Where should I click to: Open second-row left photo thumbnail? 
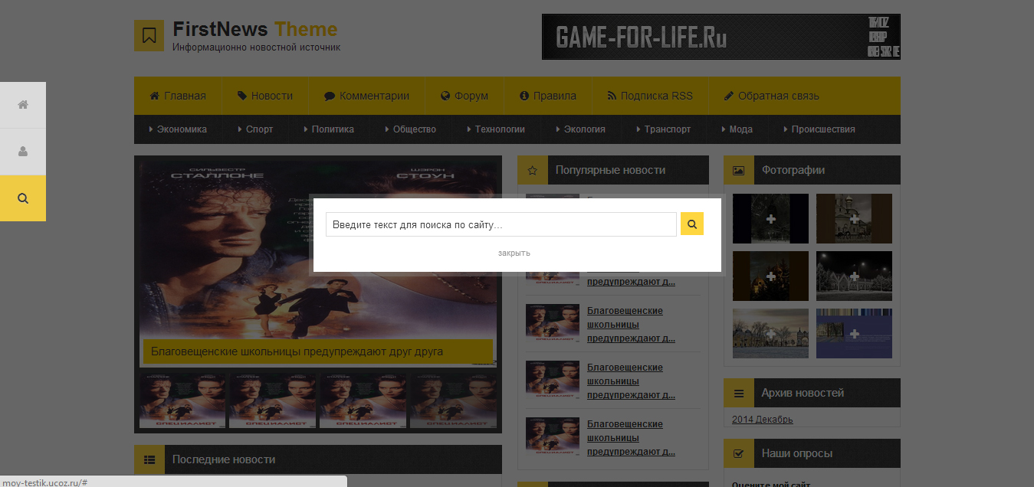[770, 276]
